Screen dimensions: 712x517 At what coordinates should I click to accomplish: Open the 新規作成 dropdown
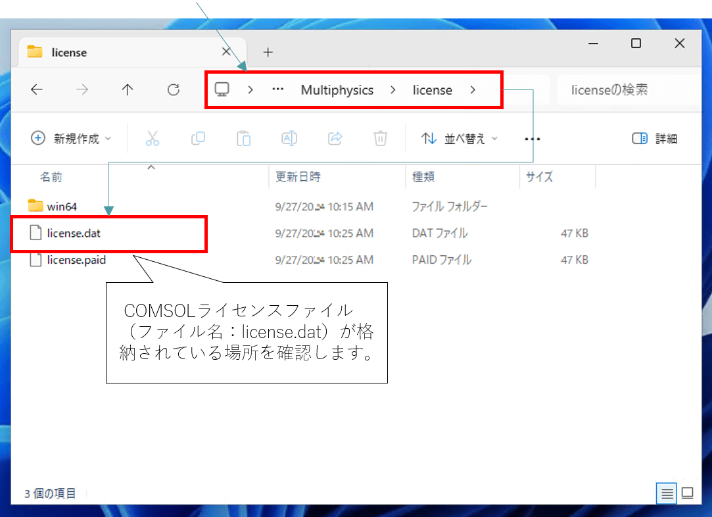point(71,138)
